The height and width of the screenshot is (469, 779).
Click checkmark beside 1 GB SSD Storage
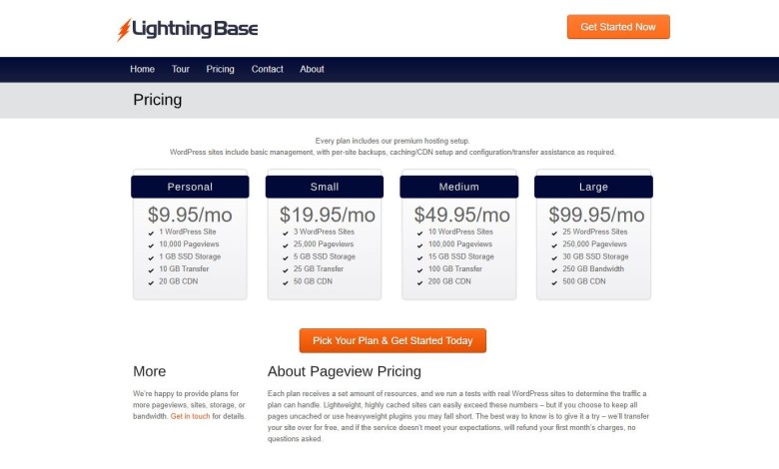151,257
